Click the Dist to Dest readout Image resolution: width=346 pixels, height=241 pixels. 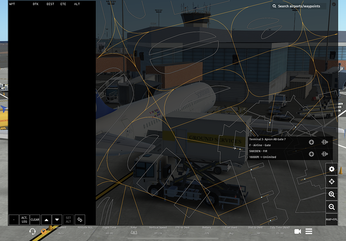(256, 230)
